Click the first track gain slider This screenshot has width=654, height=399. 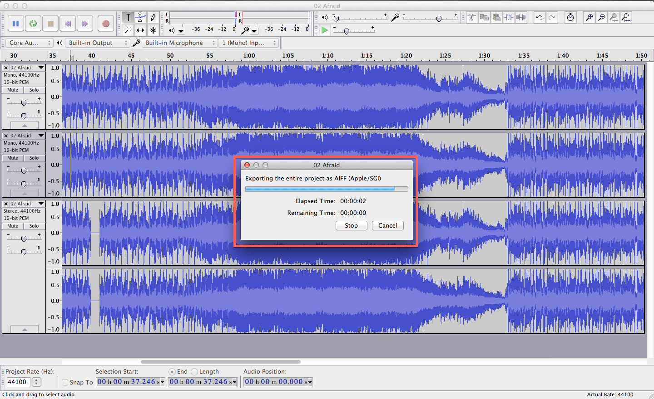[x=24, y=102]
